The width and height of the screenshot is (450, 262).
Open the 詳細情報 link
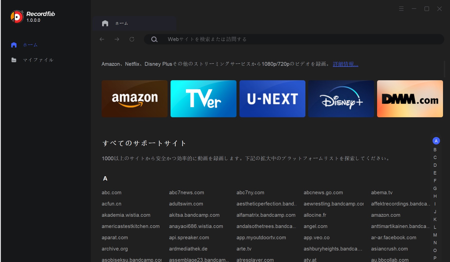pos(346,64)
